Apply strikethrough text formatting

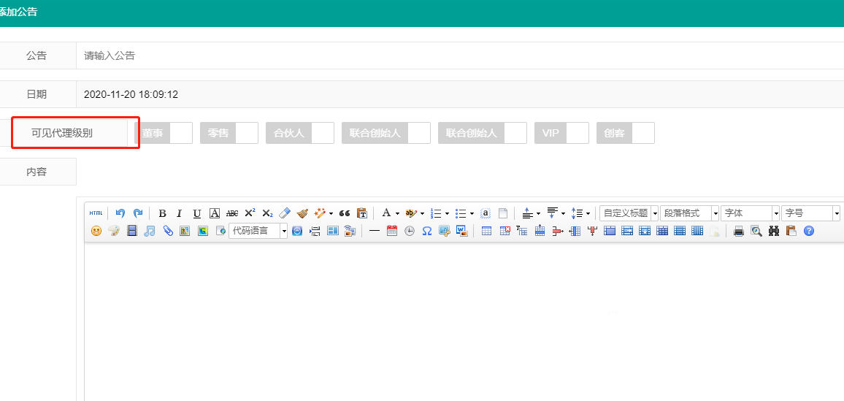232,213
